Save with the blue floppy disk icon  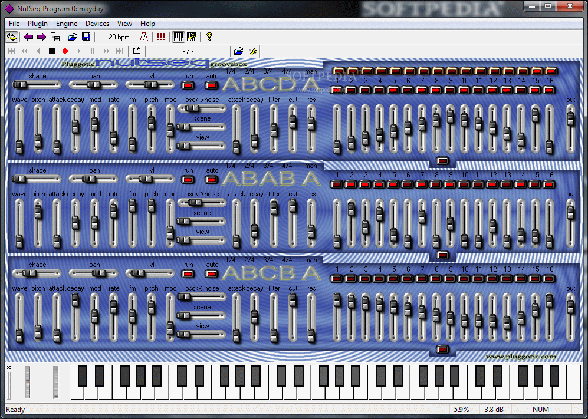(86, 37)
